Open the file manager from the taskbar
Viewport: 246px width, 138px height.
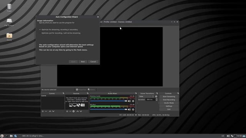(11, 136)
